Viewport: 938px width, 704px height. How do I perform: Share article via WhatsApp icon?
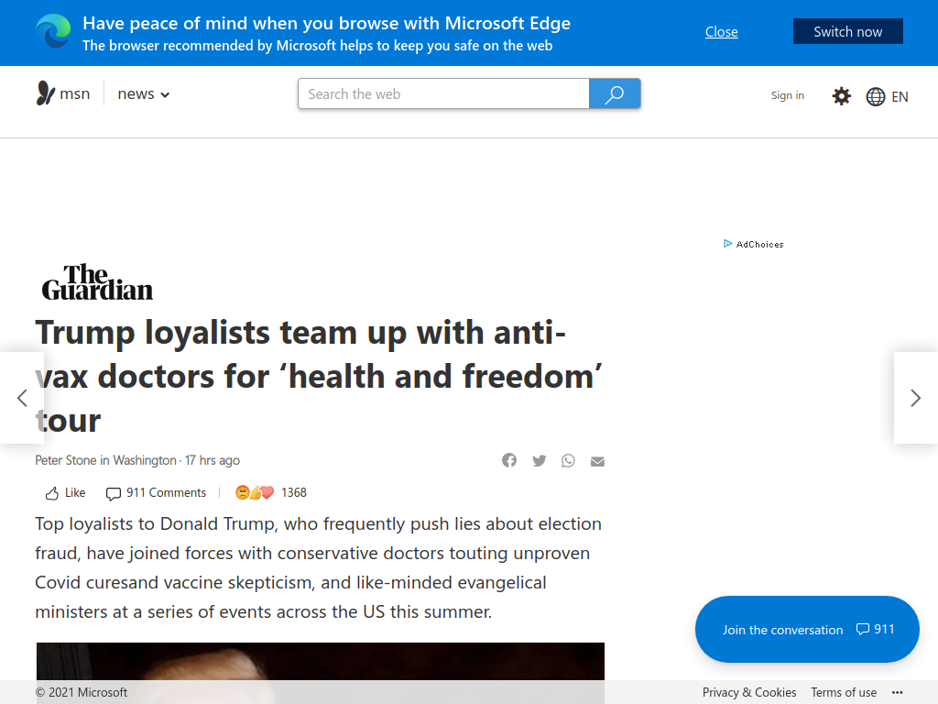tap(568, 460)
